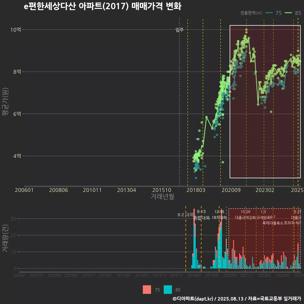Click the '입주' marker label

[x=180, y=30]
